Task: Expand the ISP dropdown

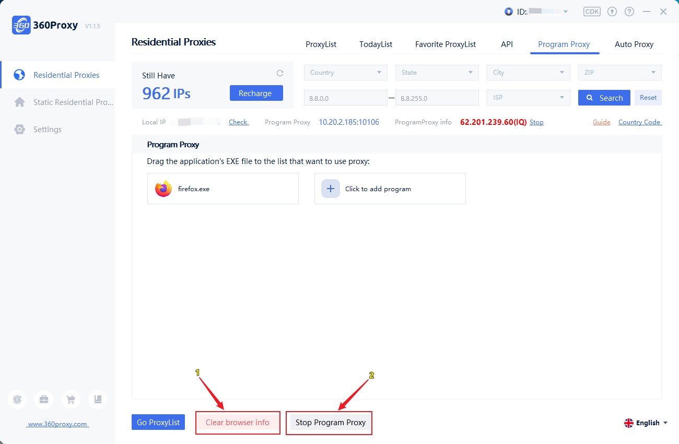Action: pos(529,98)
